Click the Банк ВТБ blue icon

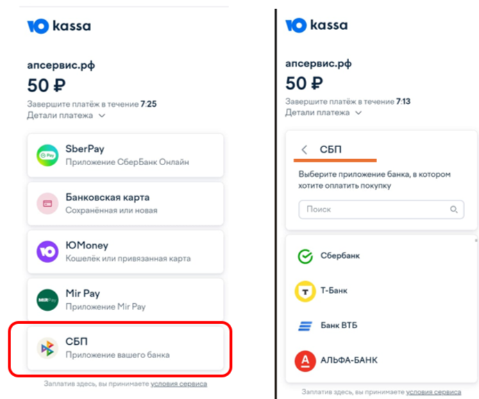[304, 325]
